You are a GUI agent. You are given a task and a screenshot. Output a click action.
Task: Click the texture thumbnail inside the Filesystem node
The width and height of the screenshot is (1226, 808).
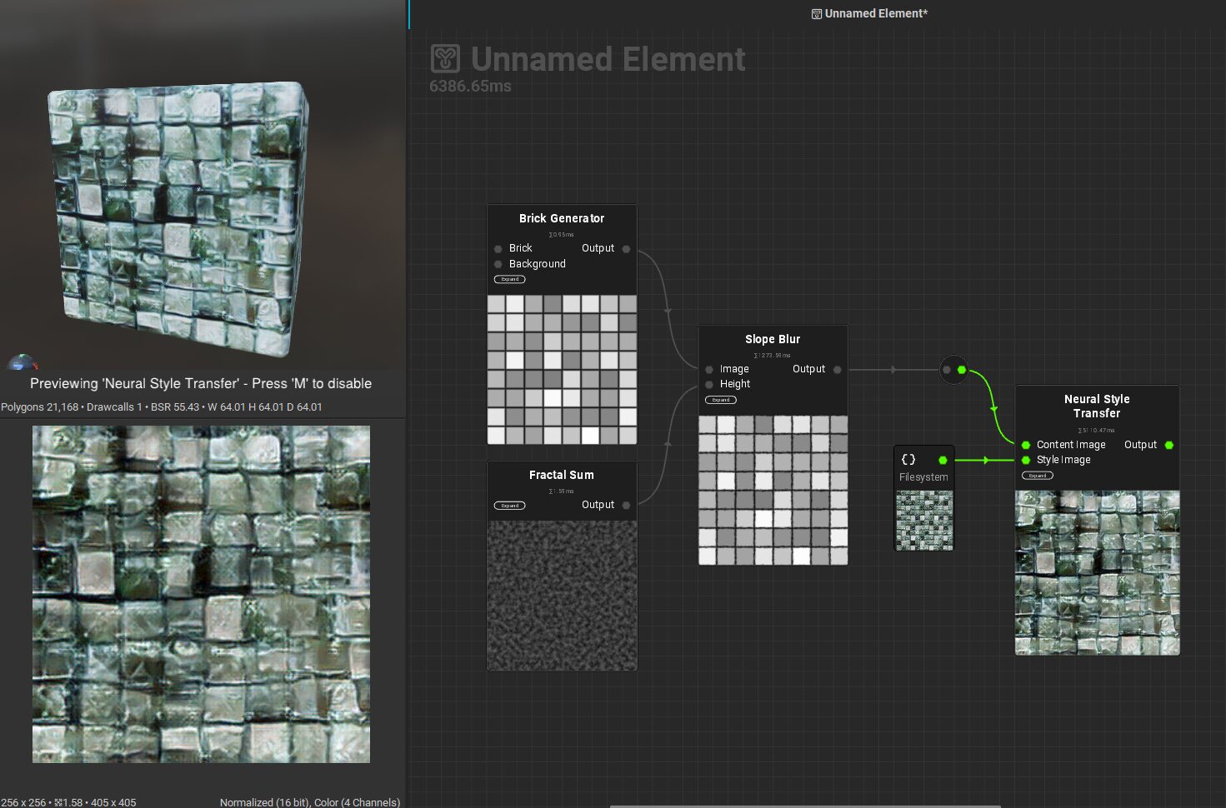[x=923, y=522]
